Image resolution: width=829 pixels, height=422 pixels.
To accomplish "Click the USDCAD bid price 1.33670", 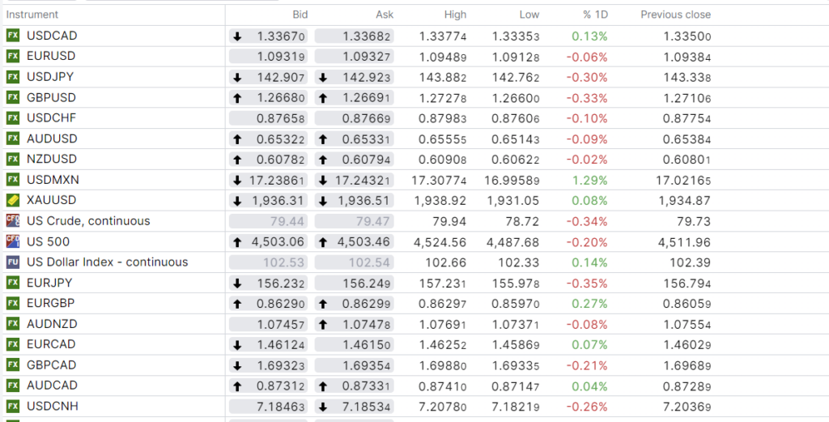I will click(x=269, y=36).
